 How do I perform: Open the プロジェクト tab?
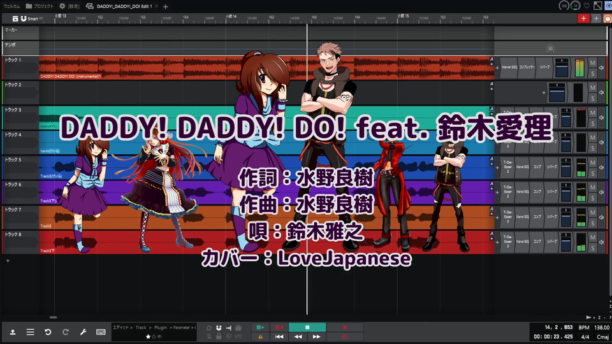[40, 6]
